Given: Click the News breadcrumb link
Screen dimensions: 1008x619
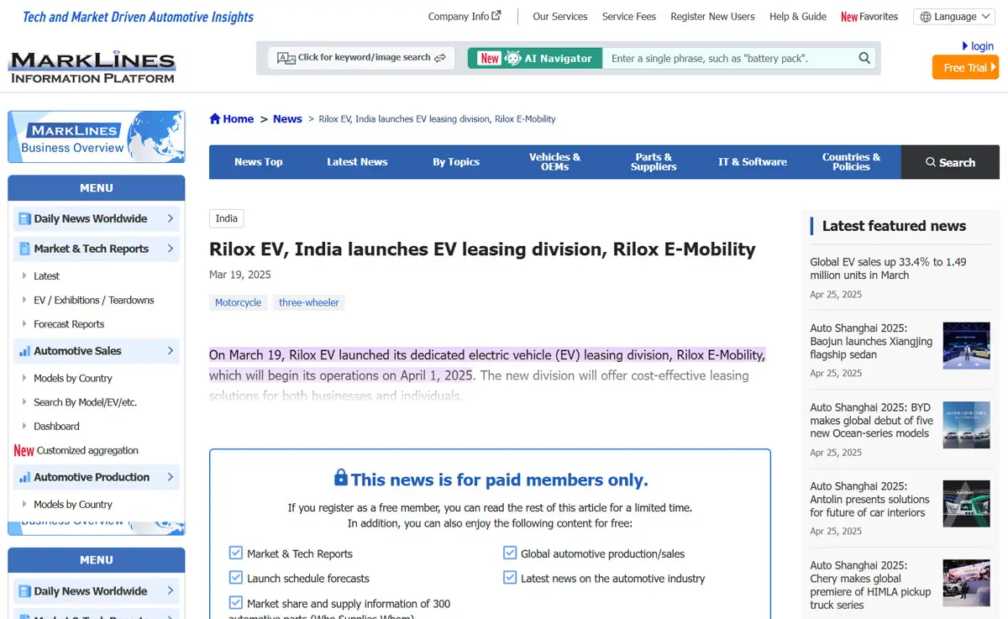Looking at the screenshot, I should (x=287, y=118).
